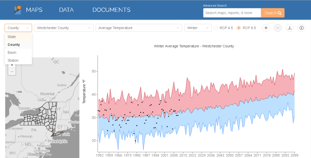This screenshot has width=311, height=158.
Task: Click the Montréal label on the map
Action: [47, 94]
